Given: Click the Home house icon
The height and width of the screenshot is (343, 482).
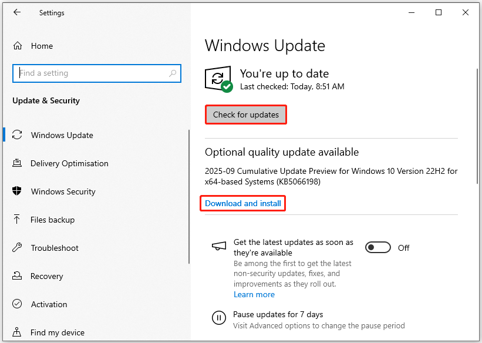Looking at the screenshot, I should [18, 46].
